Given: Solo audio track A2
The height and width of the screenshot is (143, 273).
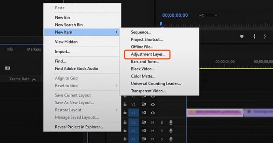Looking at the screenshot, I should 162,131.
